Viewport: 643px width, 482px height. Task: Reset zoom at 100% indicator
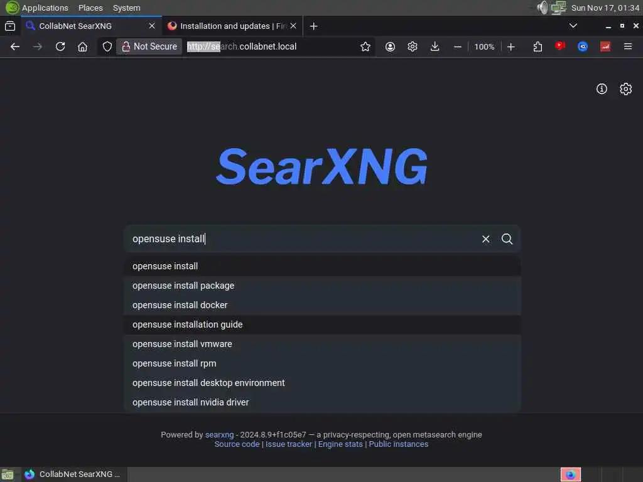click(484, 46)
